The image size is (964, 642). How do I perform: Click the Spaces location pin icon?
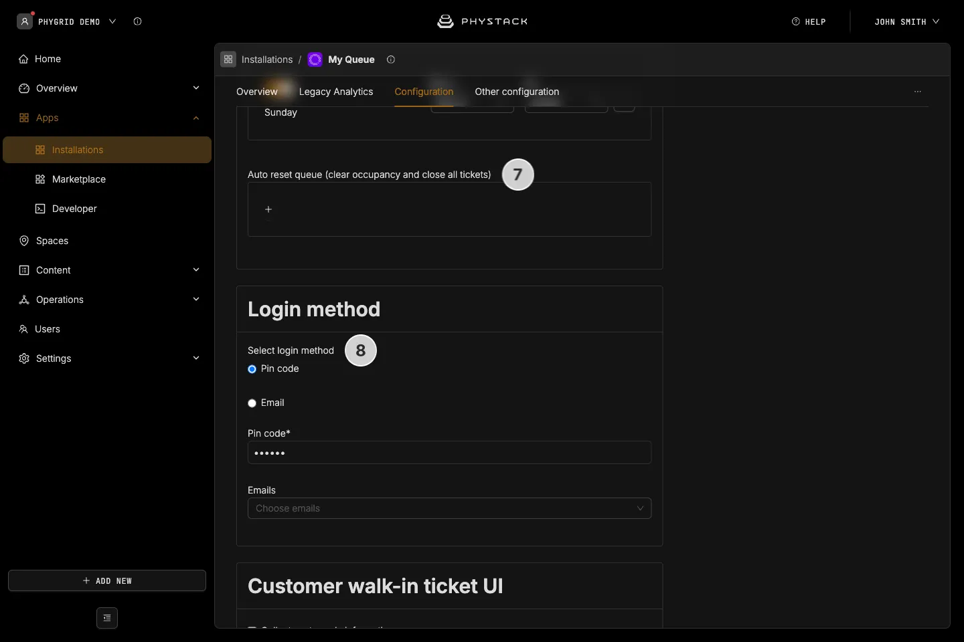pyautogui.click(x=24, y=241)
